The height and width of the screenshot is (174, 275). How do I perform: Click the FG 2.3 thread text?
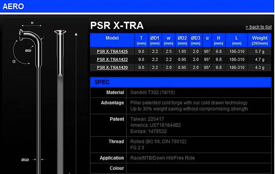137,148
